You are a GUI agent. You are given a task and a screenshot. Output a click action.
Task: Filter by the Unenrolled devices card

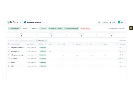click(x=81, y=35)
